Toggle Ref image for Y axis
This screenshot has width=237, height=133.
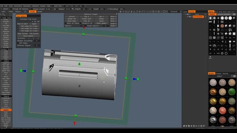[18, 28]
